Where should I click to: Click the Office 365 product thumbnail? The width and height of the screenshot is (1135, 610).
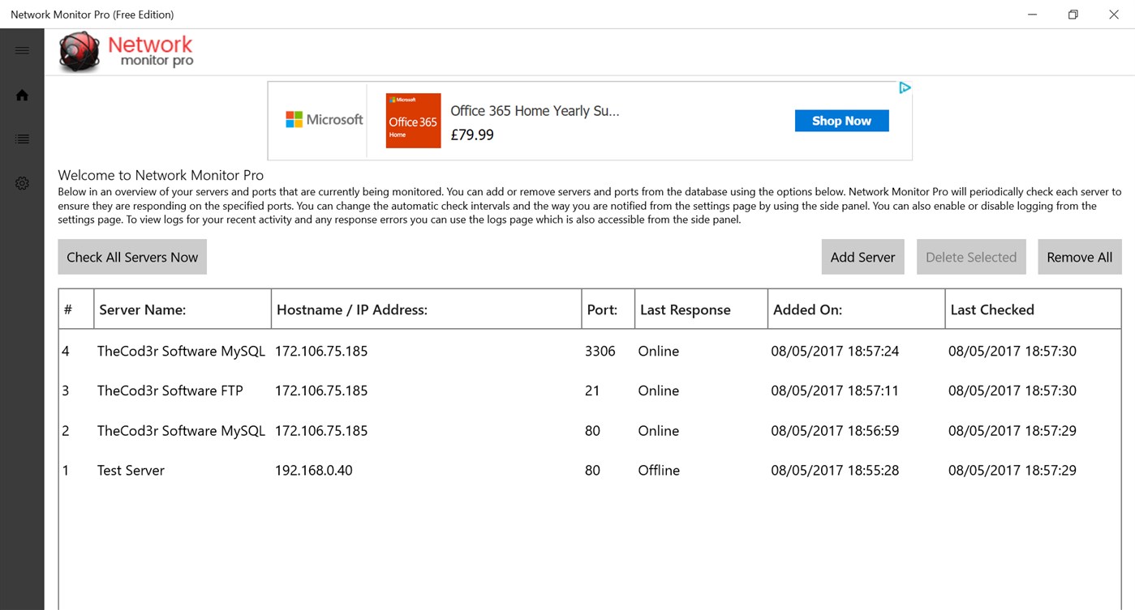click(x=413, y=121)
